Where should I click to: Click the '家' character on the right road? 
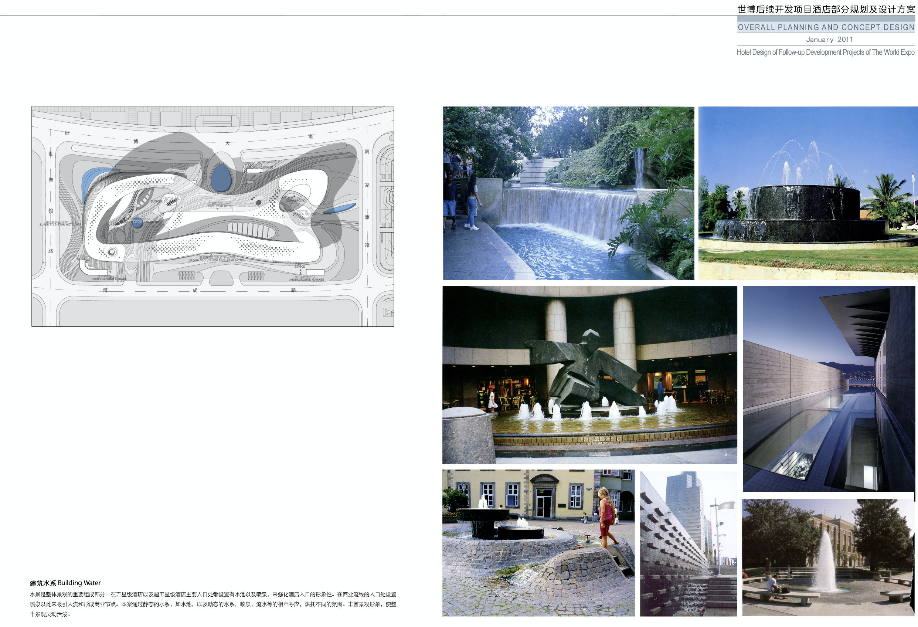point(367,184)
